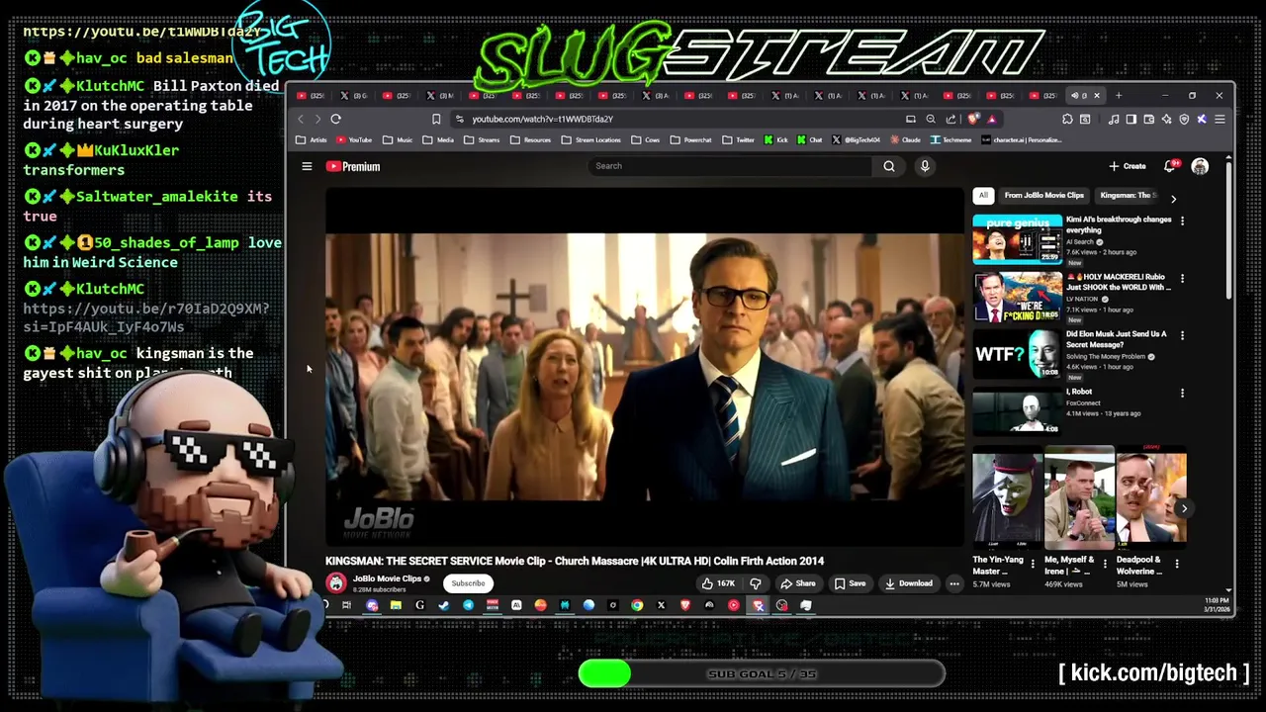
Task: Show the browser sidebar panel icon
Action: pos(1131,119)
